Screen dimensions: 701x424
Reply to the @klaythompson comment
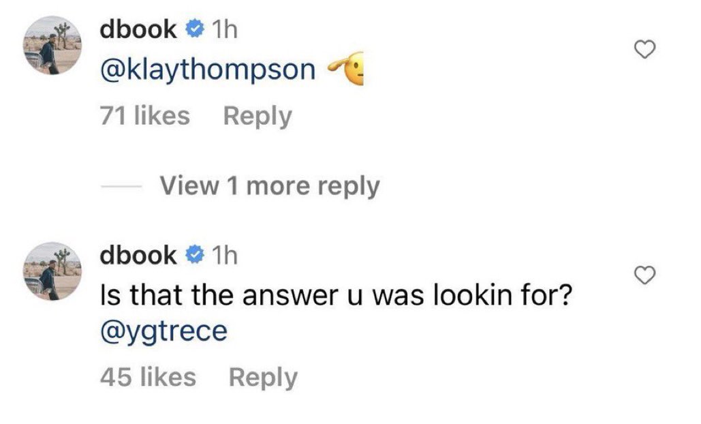coord(257,116)
